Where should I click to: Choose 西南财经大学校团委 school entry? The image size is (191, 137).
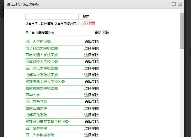pos(42,62)
